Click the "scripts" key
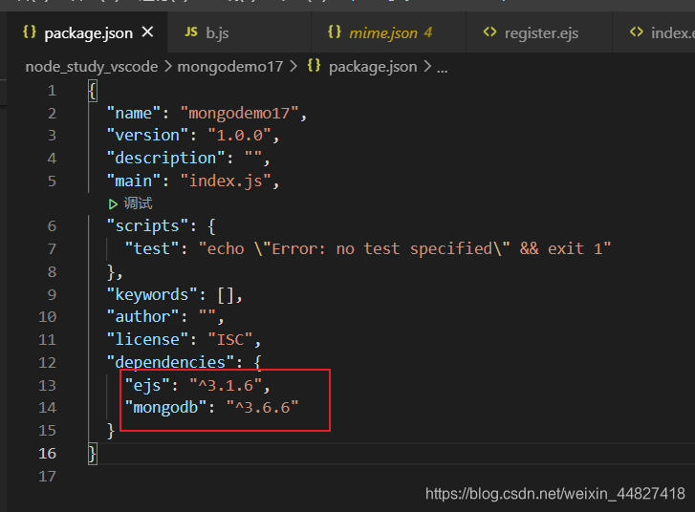Screen dimensions: 695x512 point(147,226)
